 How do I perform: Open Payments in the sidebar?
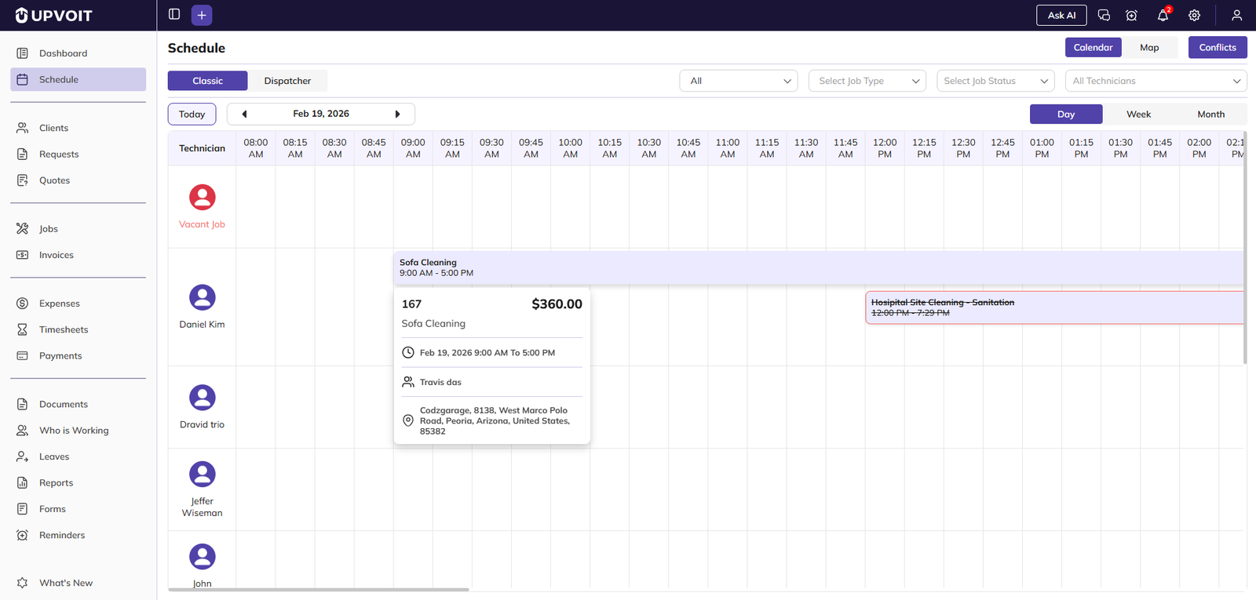(78, 356)
